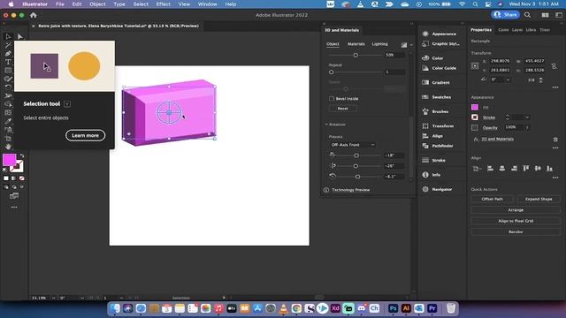Image resolution: width=566 pixels, height=318 pixels.
Task: Open stroke weight dropdown in Properties
Action: click(x=527, y=117)
